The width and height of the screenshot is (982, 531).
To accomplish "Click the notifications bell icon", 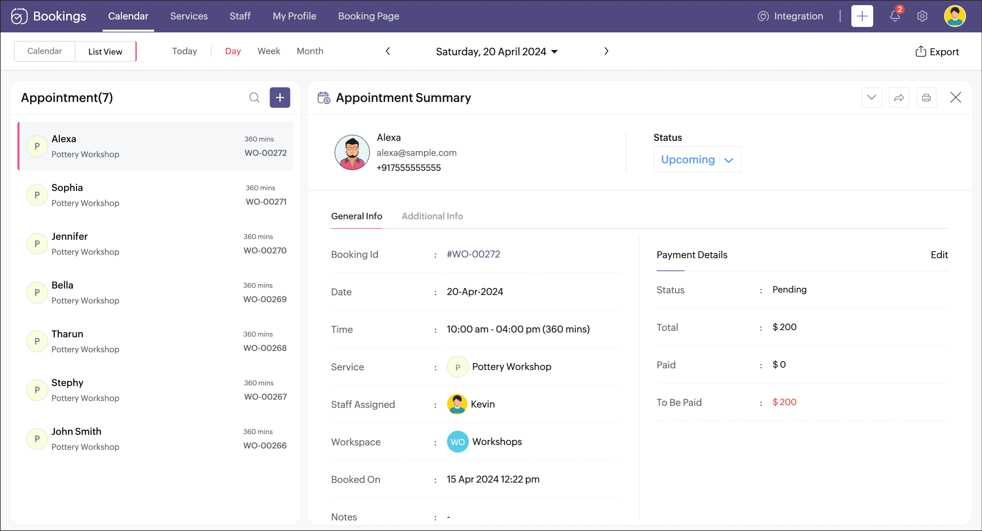I will tap(894, 16).
